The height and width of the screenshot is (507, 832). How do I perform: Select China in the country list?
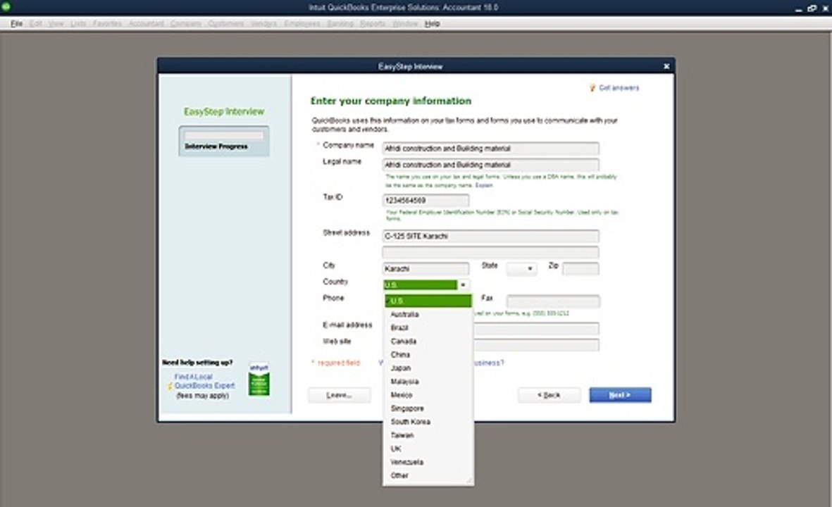pyautogui.click(x=428, y=354)
